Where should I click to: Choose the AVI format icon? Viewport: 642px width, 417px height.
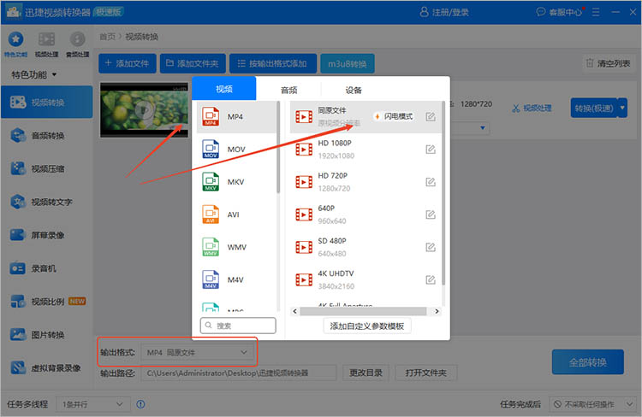(x=211, y=214)
